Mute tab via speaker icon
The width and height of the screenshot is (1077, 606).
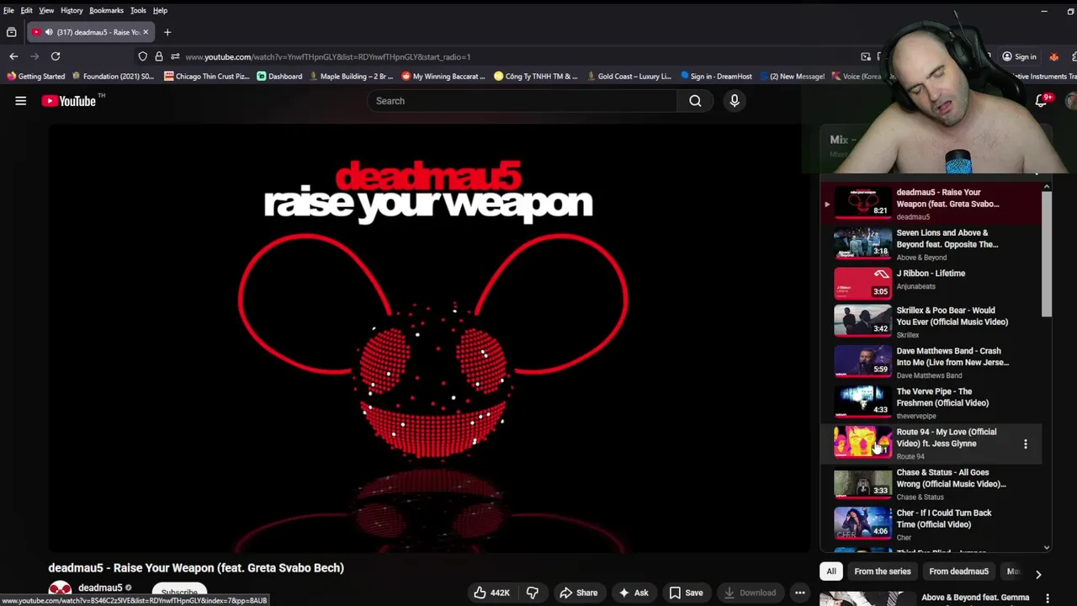[x=48, y=32]
